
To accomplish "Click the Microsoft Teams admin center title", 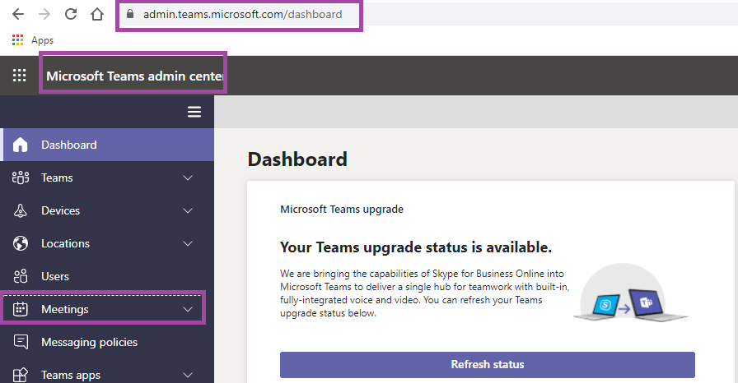I will click(134, 76).
